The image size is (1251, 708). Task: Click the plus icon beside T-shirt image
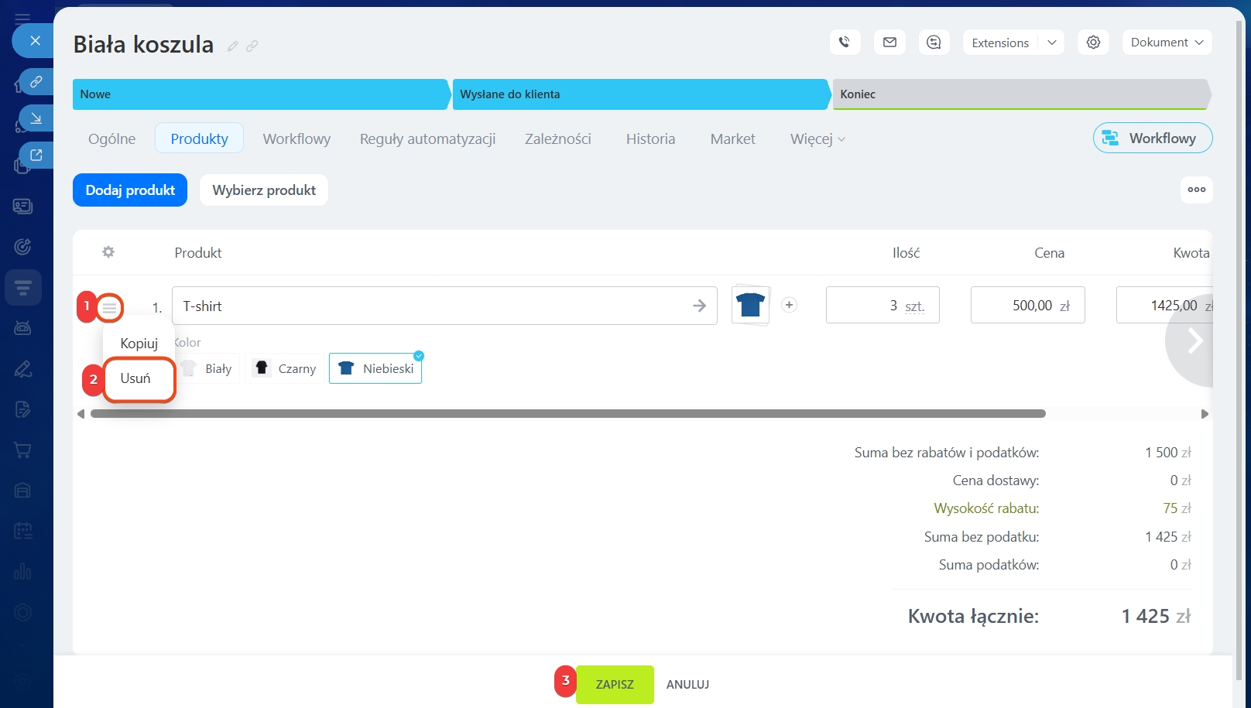[789, 305]
